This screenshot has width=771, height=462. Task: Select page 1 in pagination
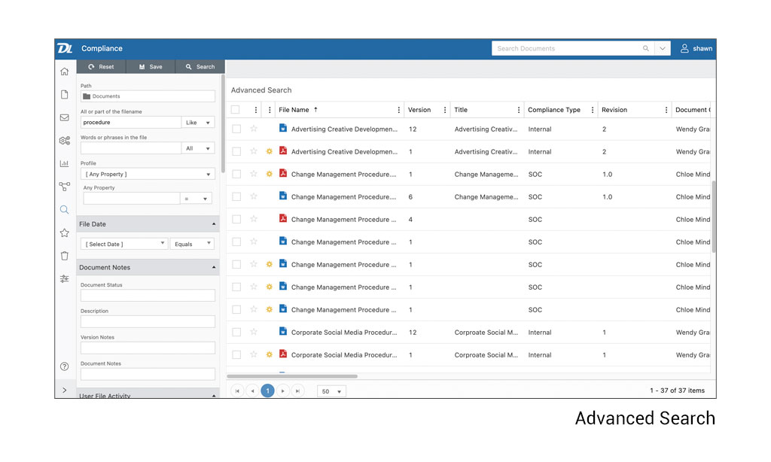coord(267,391)
